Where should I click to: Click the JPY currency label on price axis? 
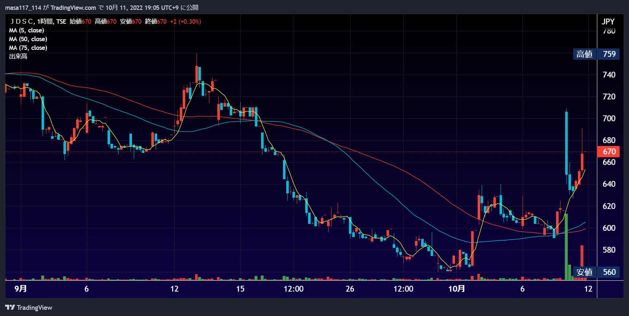608,21
